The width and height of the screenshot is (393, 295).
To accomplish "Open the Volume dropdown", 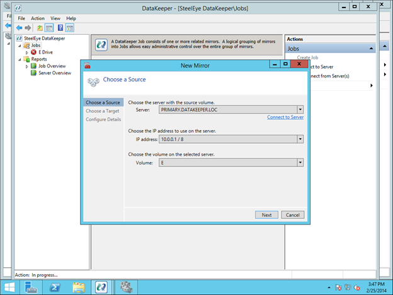I will coord(300,163).
